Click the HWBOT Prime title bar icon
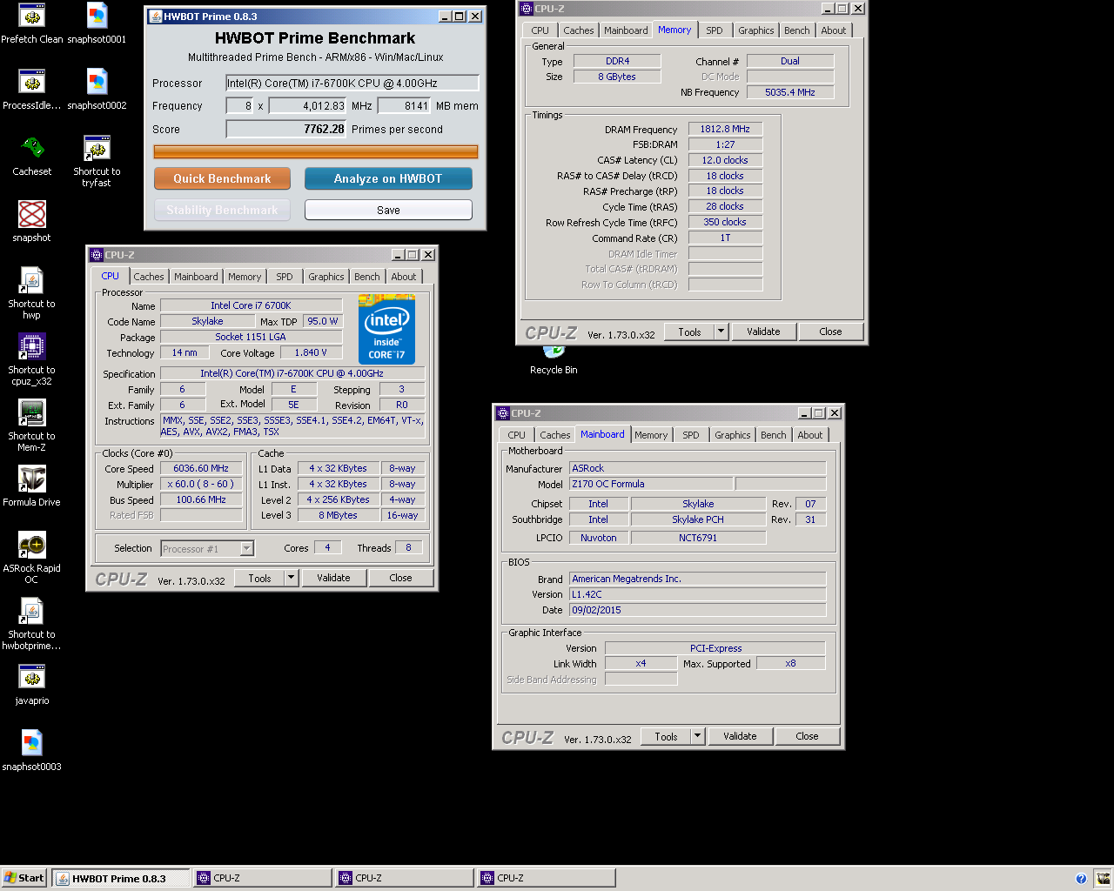The image size is (1114, 891). (x=155, y=17)
